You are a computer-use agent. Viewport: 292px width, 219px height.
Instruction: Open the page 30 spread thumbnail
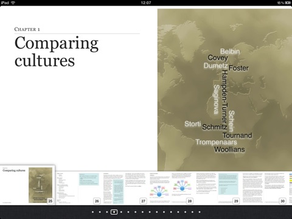tap(264, 188)
